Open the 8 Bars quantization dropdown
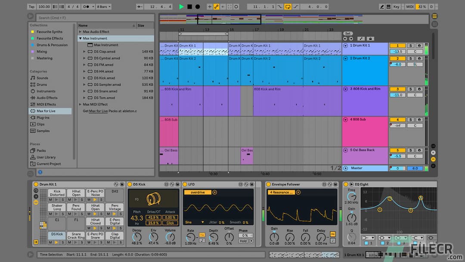The width and height of the screenshot is (465, 262). [x=103, y=6]
